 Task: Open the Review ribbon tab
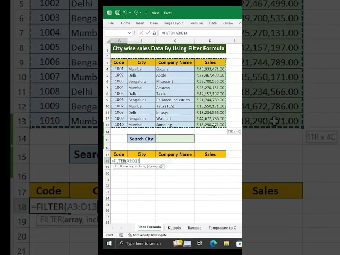(228, 23)
